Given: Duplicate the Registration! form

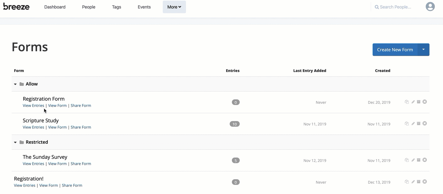Looking at the screenshot, I should point(407,182).
